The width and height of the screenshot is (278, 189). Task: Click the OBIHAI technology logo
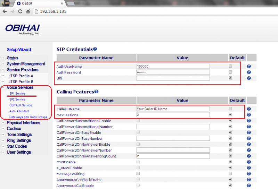point(23,29)
